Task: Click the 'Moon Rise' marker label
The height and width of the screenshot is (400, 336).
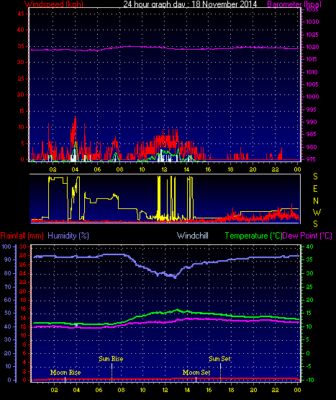Action: [65, 373]
